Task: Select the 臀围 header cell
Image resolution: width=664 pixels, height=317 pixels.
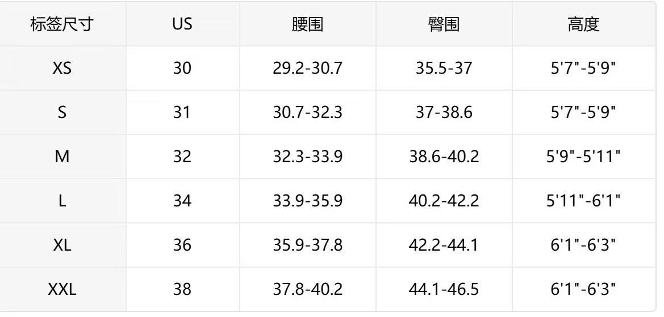Action: (x=444, y=25)
